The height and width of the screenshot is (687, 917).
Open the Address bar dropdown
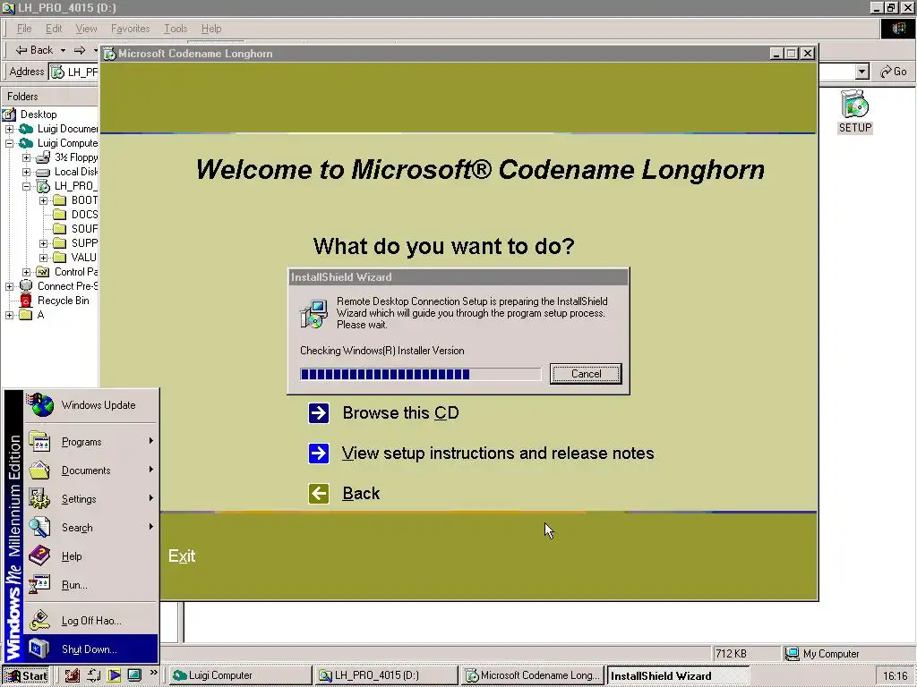[862, 72]
